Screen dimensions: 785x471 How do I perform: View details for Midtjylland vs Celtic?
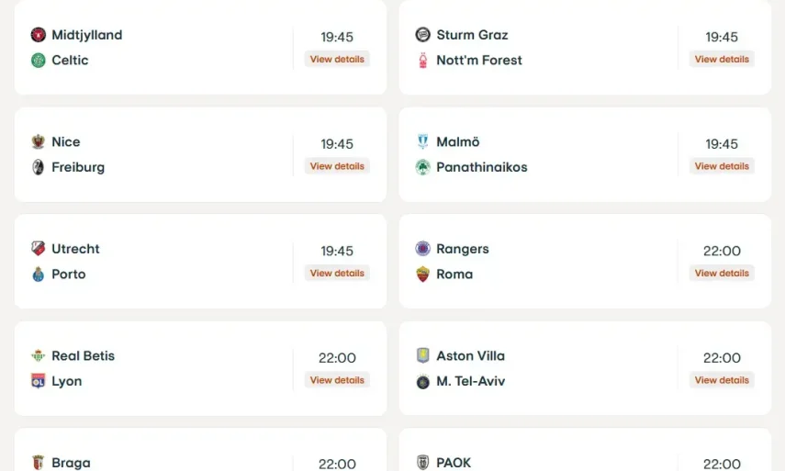point(337,60)
